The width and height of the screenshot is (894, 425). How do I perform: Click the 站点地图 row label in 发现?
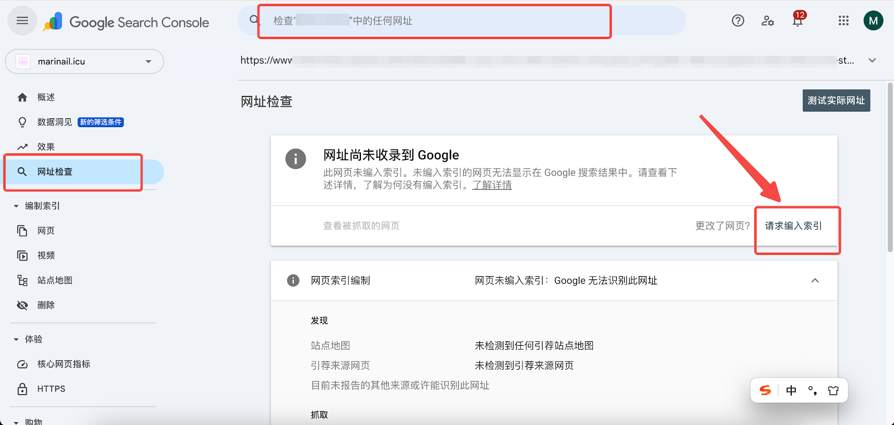point(330,346)
